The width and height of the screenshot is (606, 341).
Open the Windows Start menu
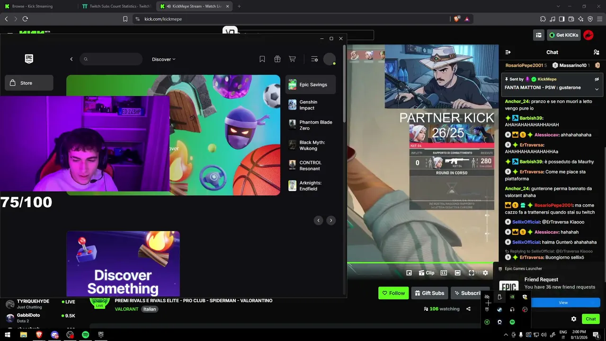coord(8,334)
